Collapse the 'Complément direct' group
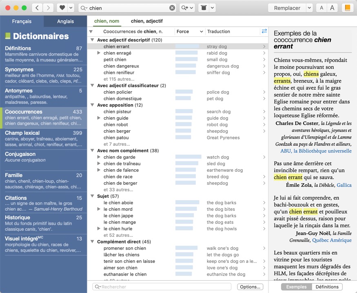 [93, 241]
